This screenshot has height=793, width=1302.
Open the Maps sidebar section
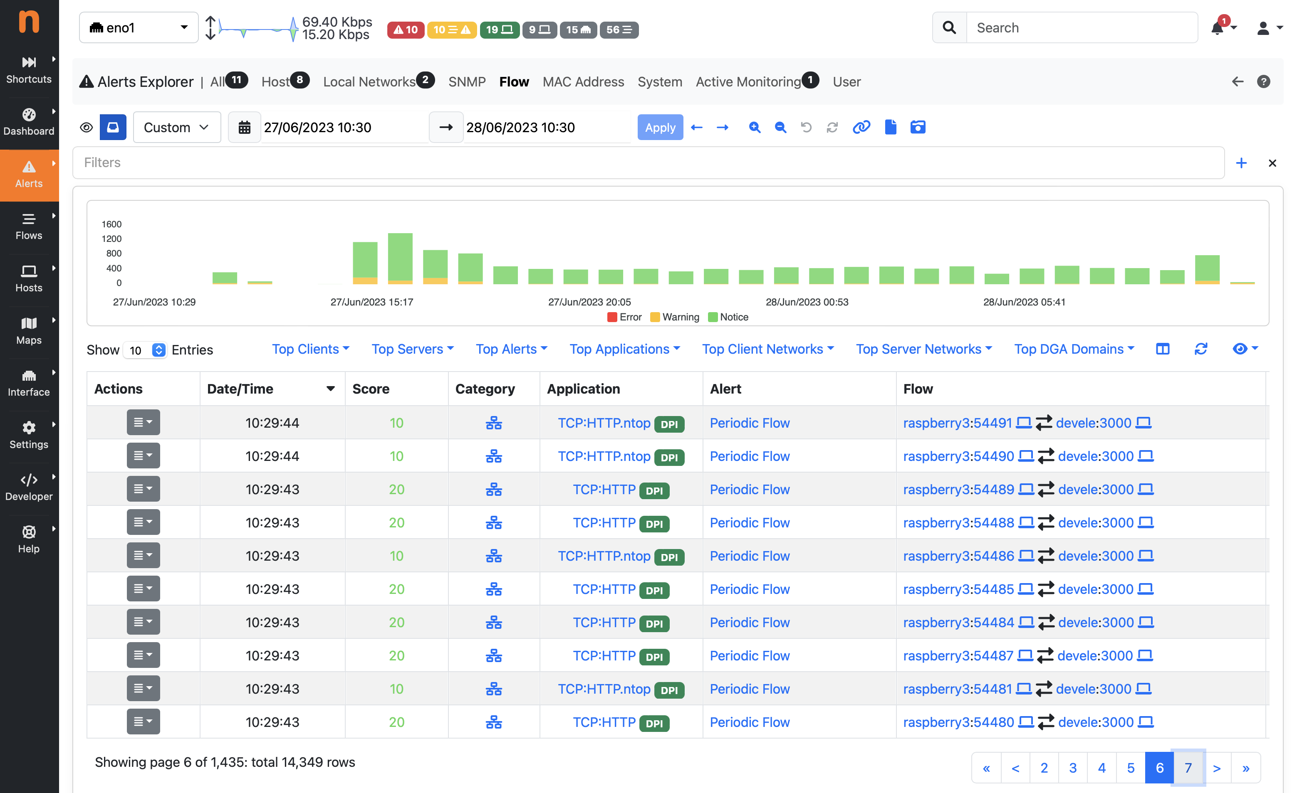pos(29,330)
